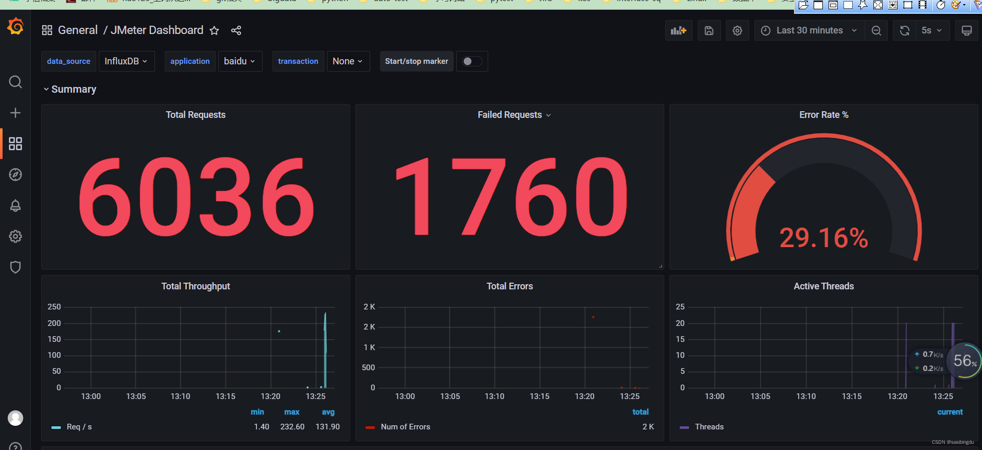The image size is (982, 450).
Task: Open the Total Throughput panel title menu
Action: click(x=196, y=286)
